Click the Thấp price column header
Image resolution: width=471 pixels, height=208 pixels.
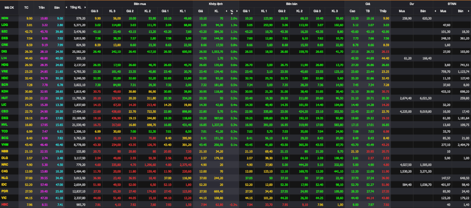[x=383, y=11]
